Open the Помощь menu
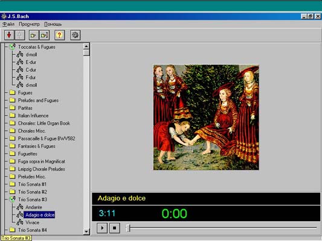 [x=53, y=24]
